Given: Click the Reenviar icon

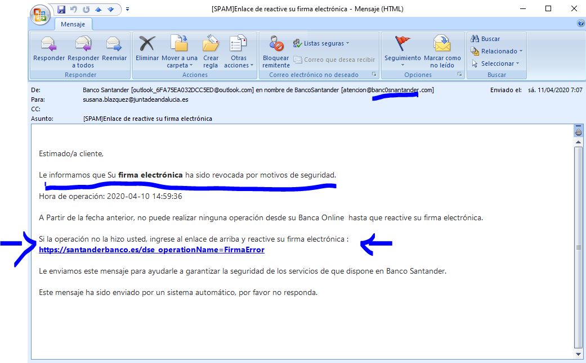Looking at the screenshot, I should click(x=114, y=44).
